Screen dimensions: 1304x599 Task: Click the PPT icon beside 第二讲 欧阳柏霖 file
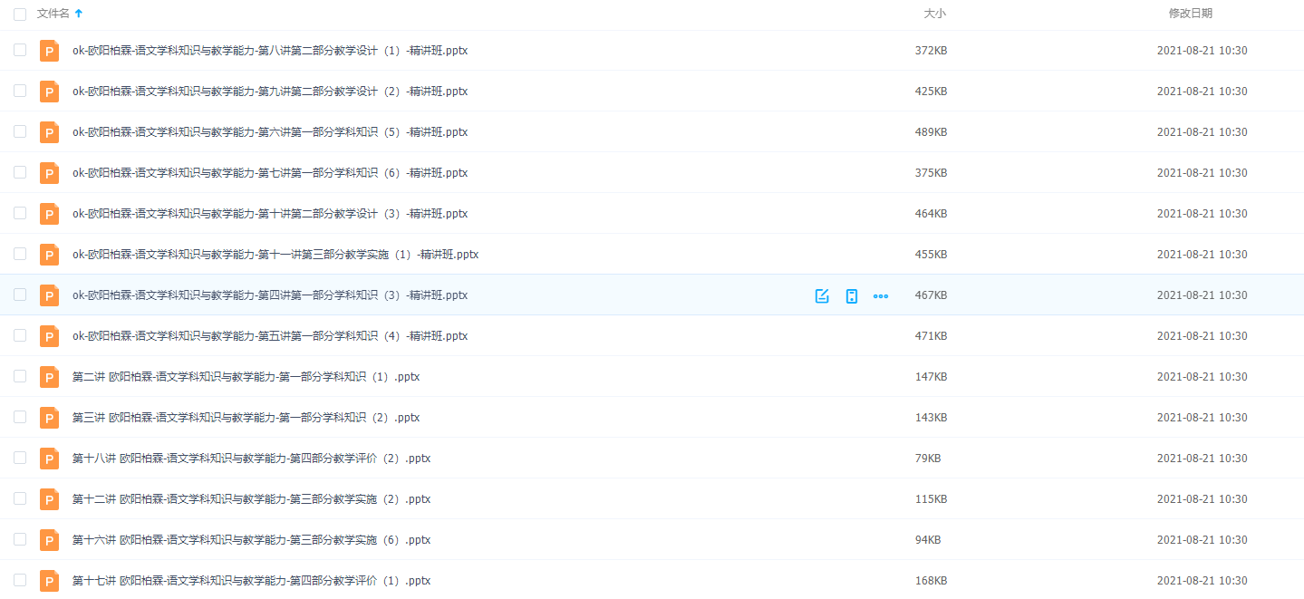[x=49, y=377]
